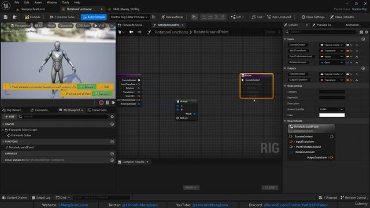The width and height of the screenshot is (370, 208).
Task: Switch to Curve Container tab
Action: [x=98, y=110]
